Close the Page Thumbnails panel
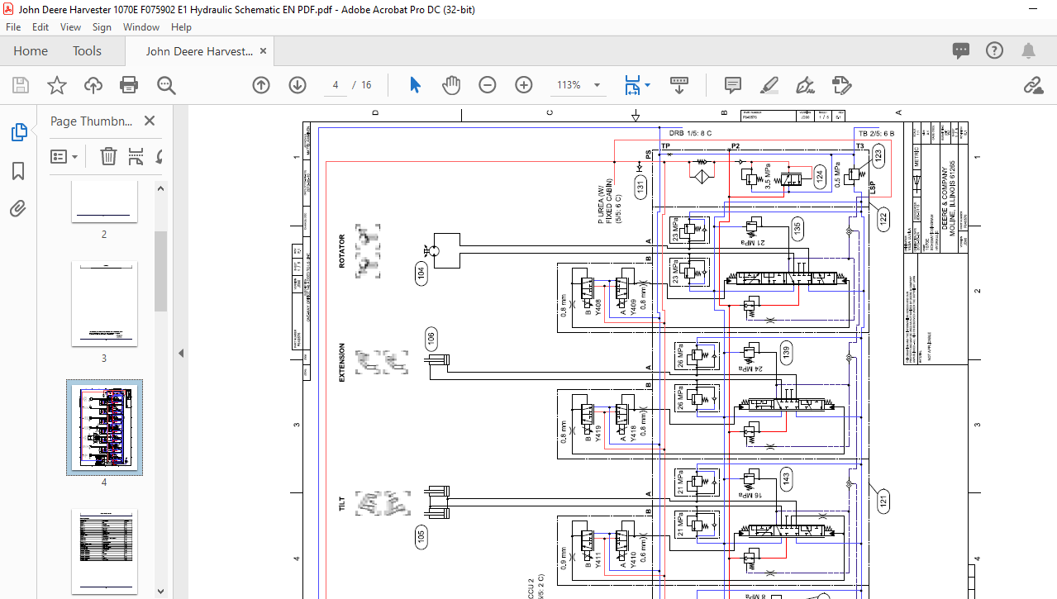This screenshot has width=1057, height=599. 150,121
